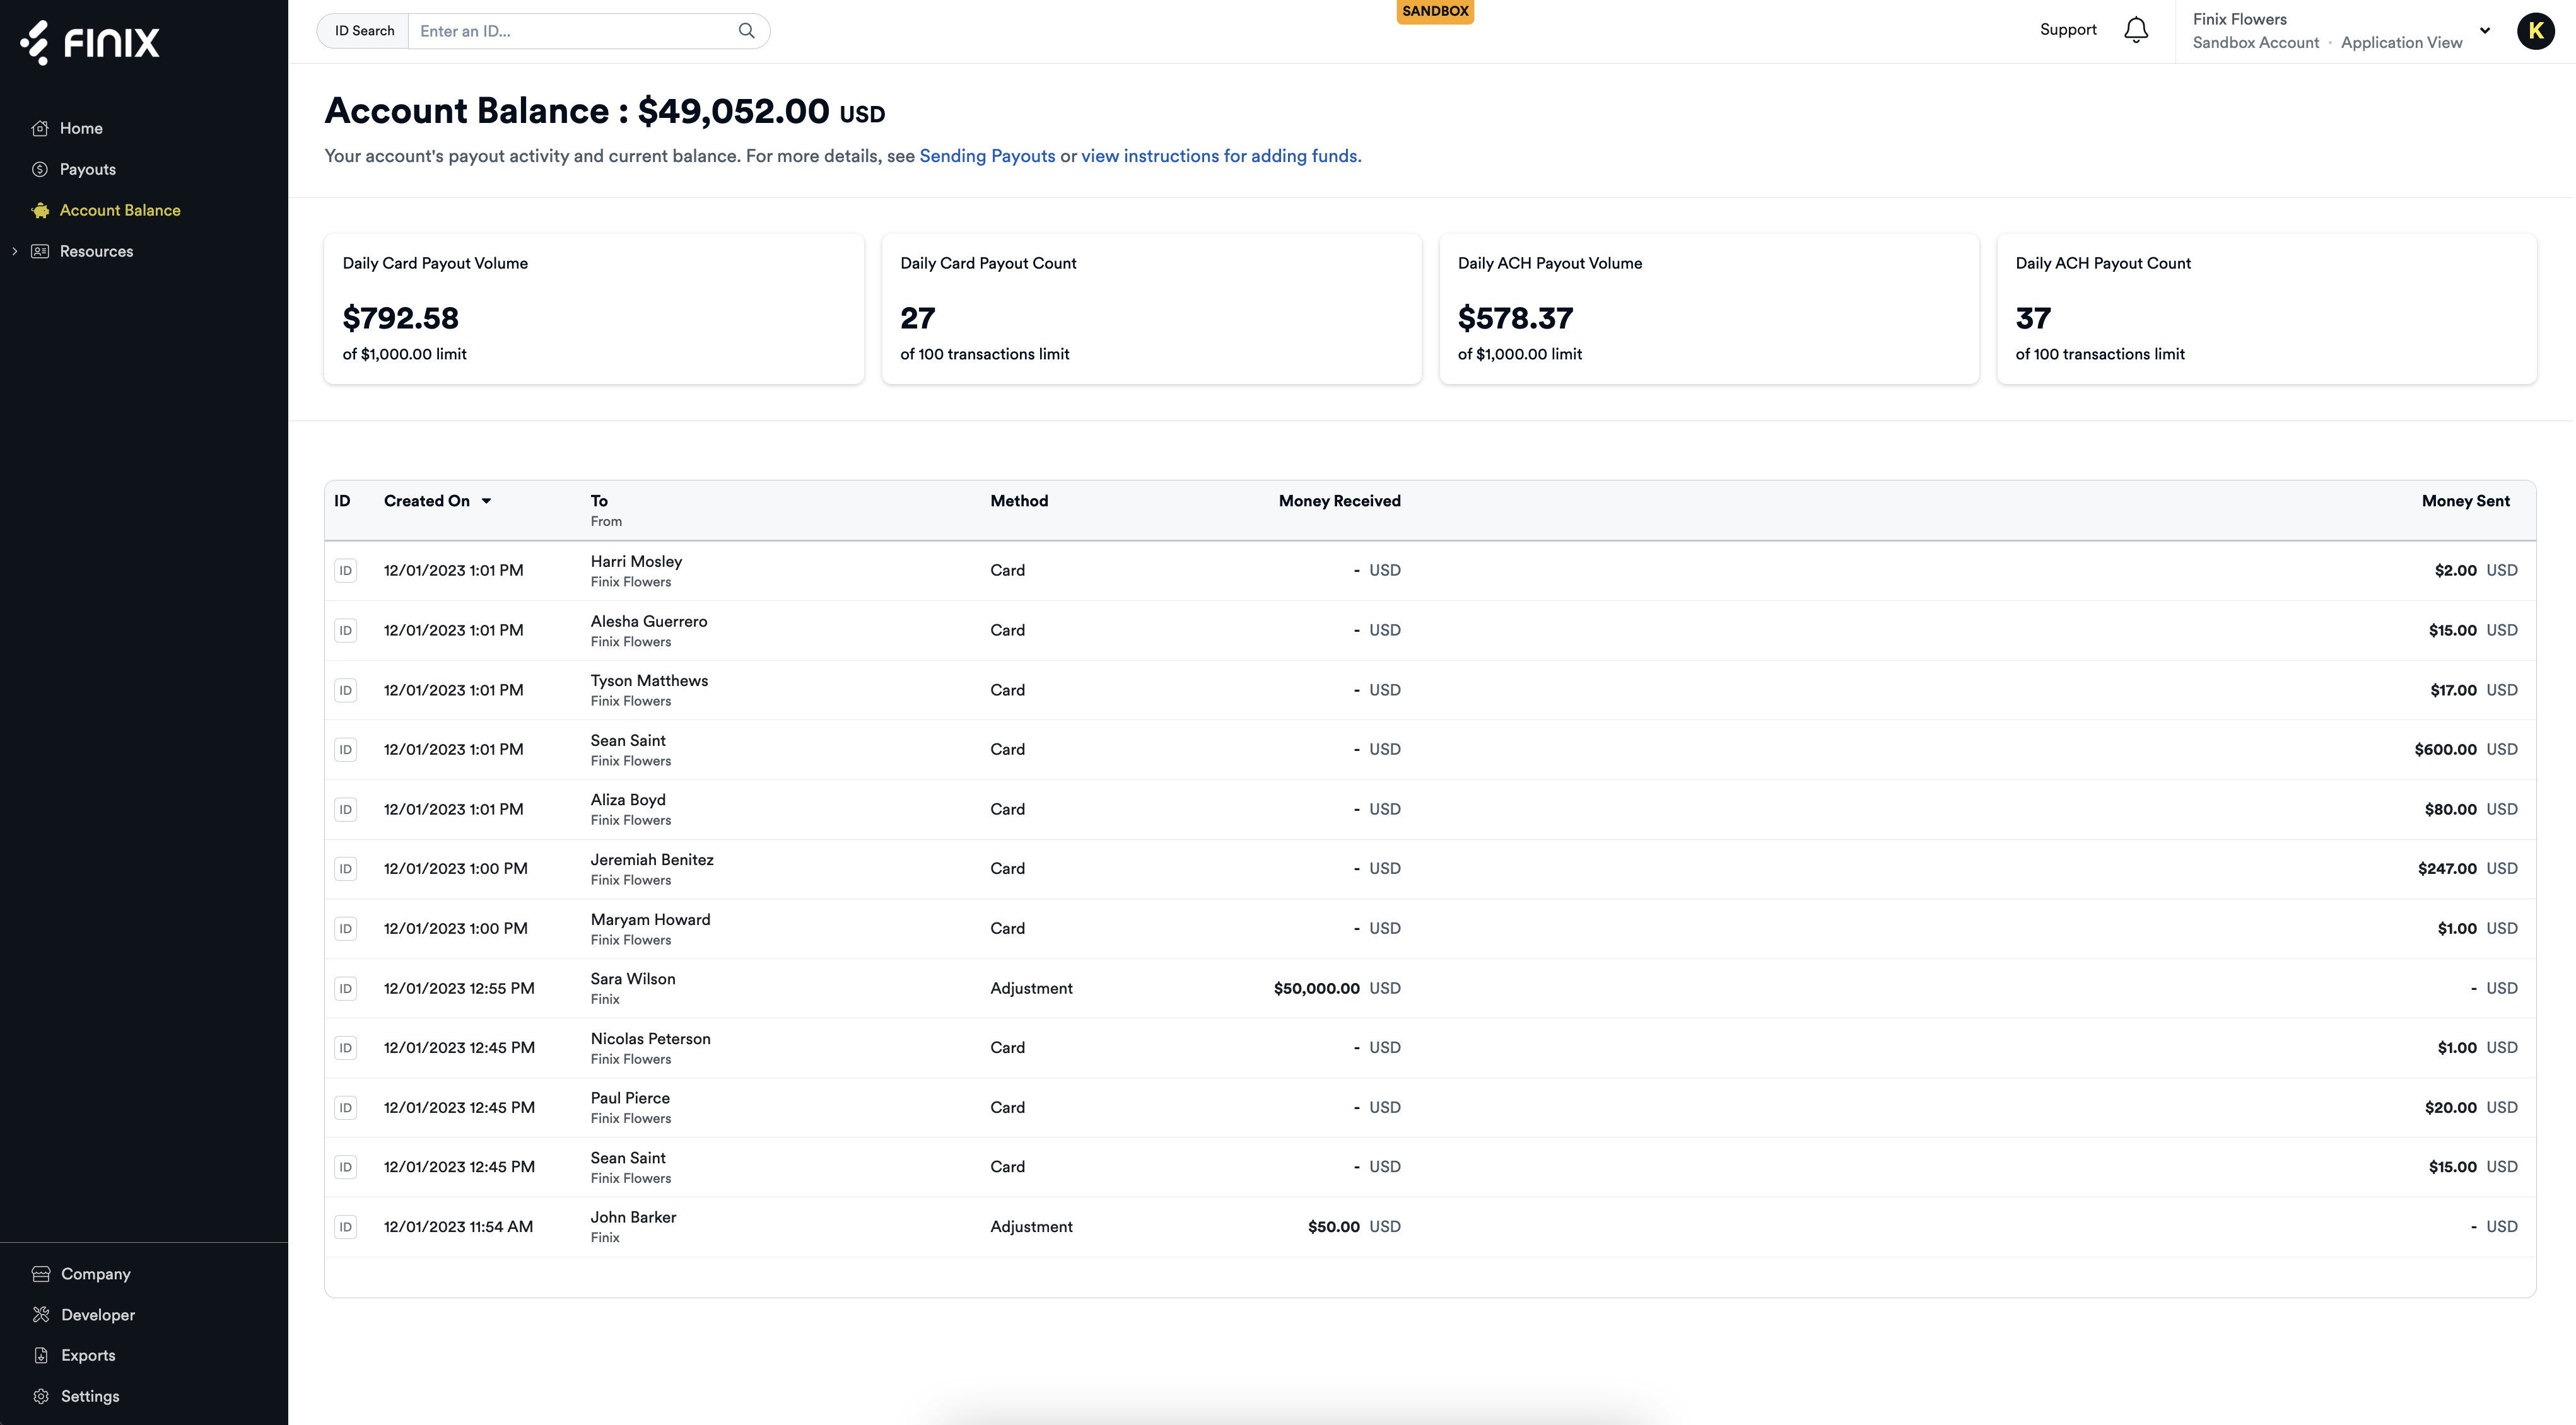2576x1425 pixels.
Task: Copy the ID for Maryam Howard row
Action: (345, 928)
